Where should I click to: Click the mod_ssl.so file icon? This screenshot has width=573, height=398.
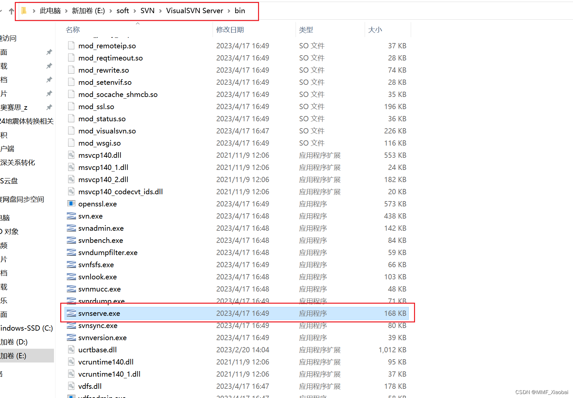(x=71, y=106)
